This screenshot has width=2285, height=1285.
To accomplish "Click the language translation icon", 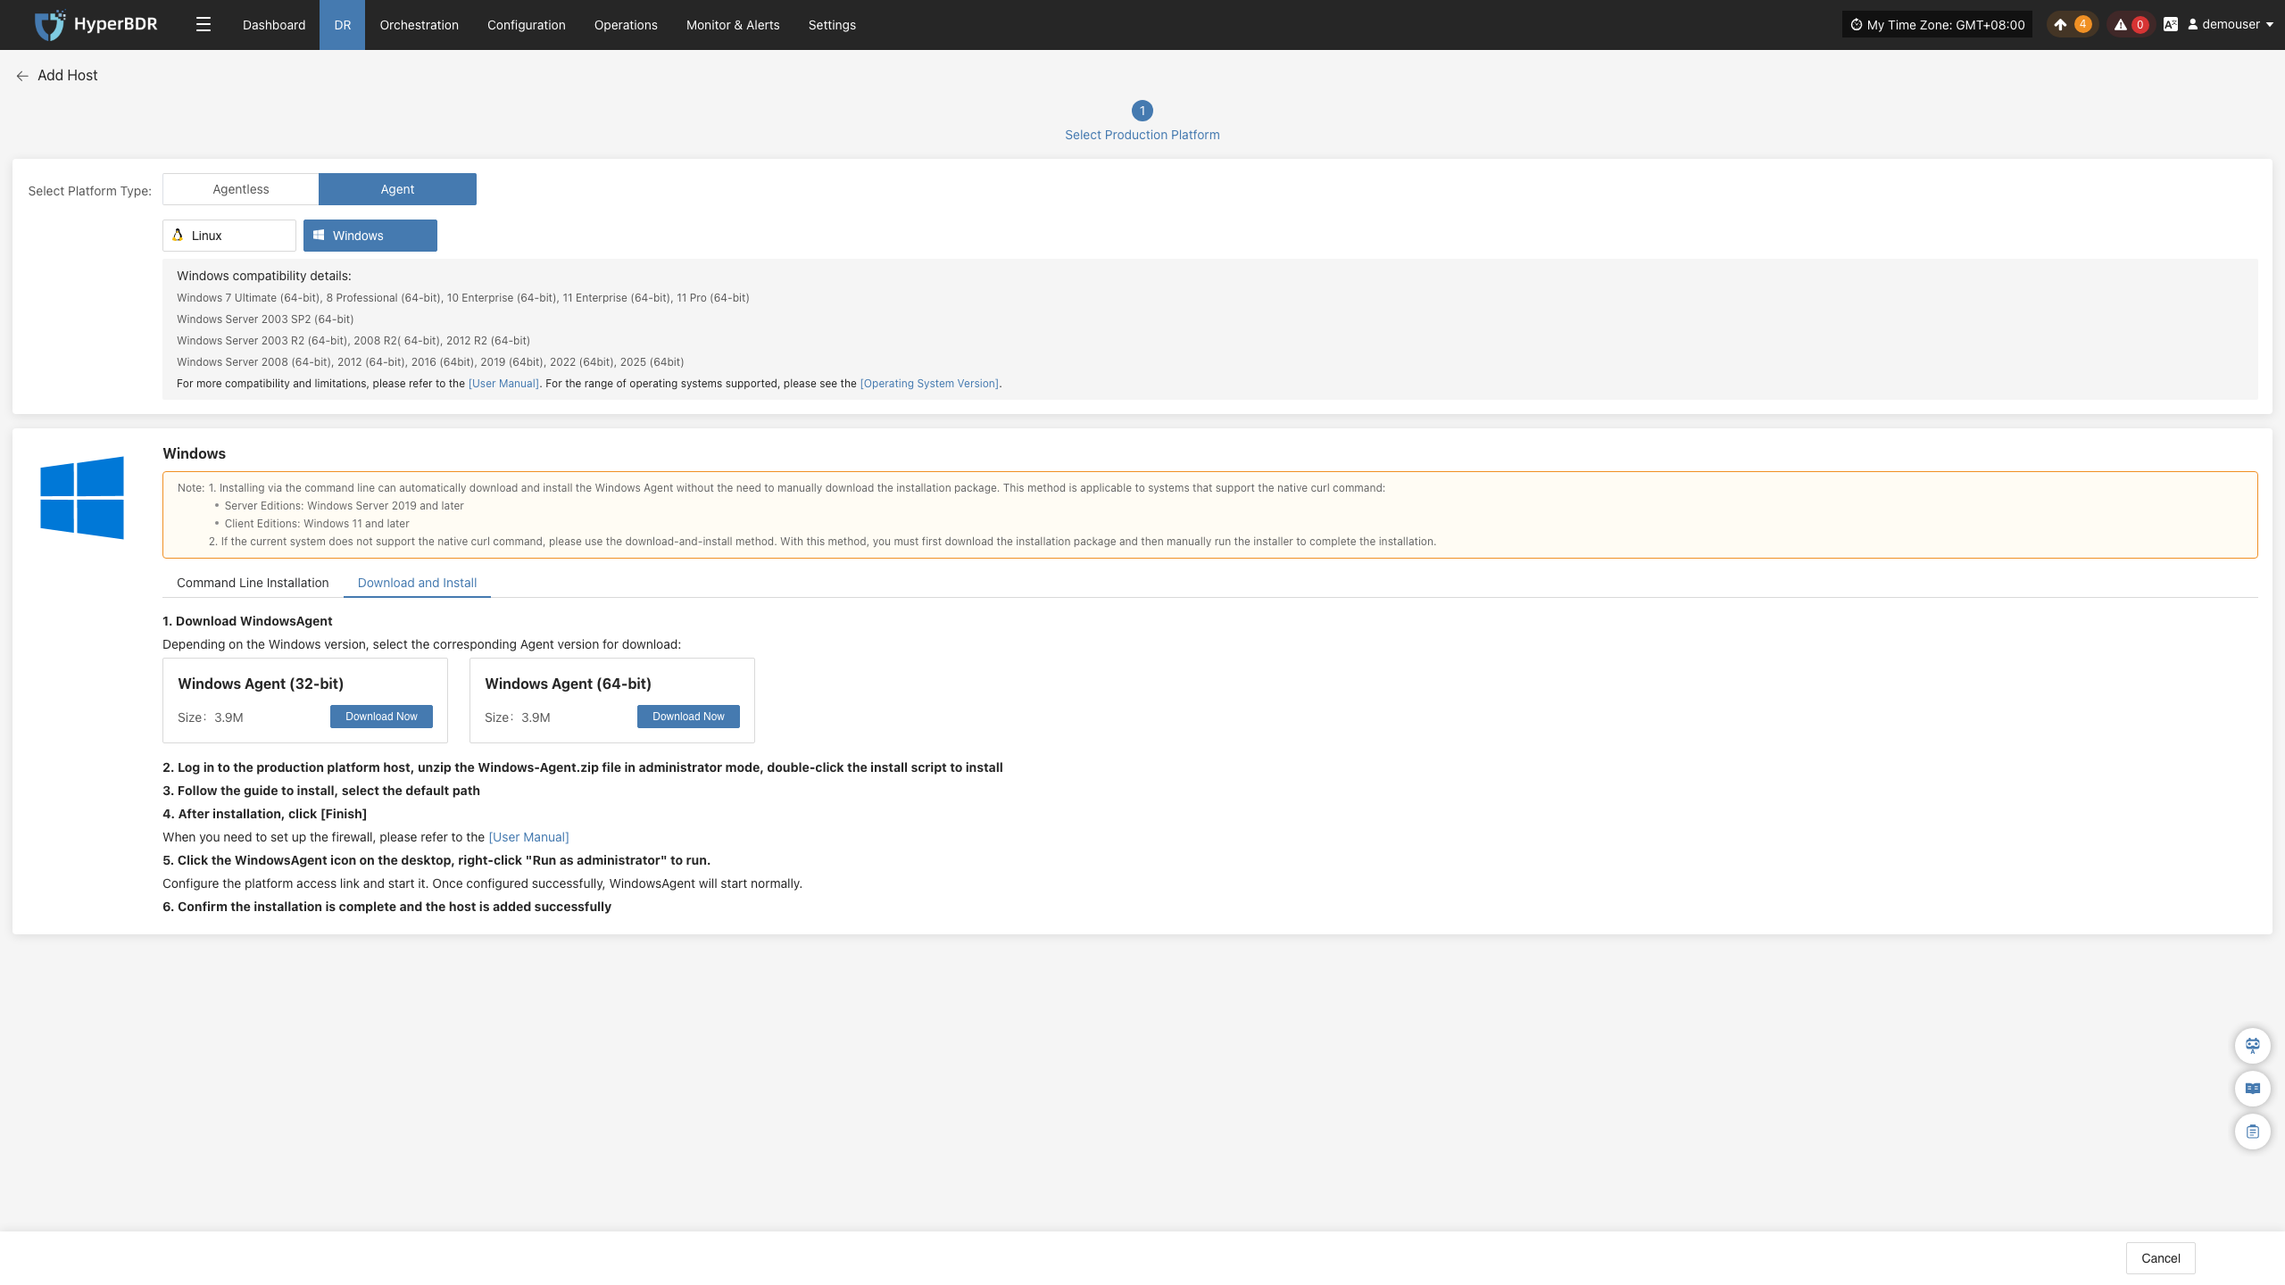I will click(x=2171, y=25).
